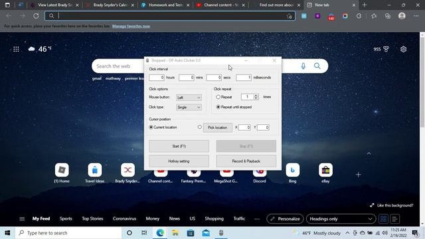425x239 pixels.
Task: Open the rewards trophy icon
Action: tap(386, 49)
